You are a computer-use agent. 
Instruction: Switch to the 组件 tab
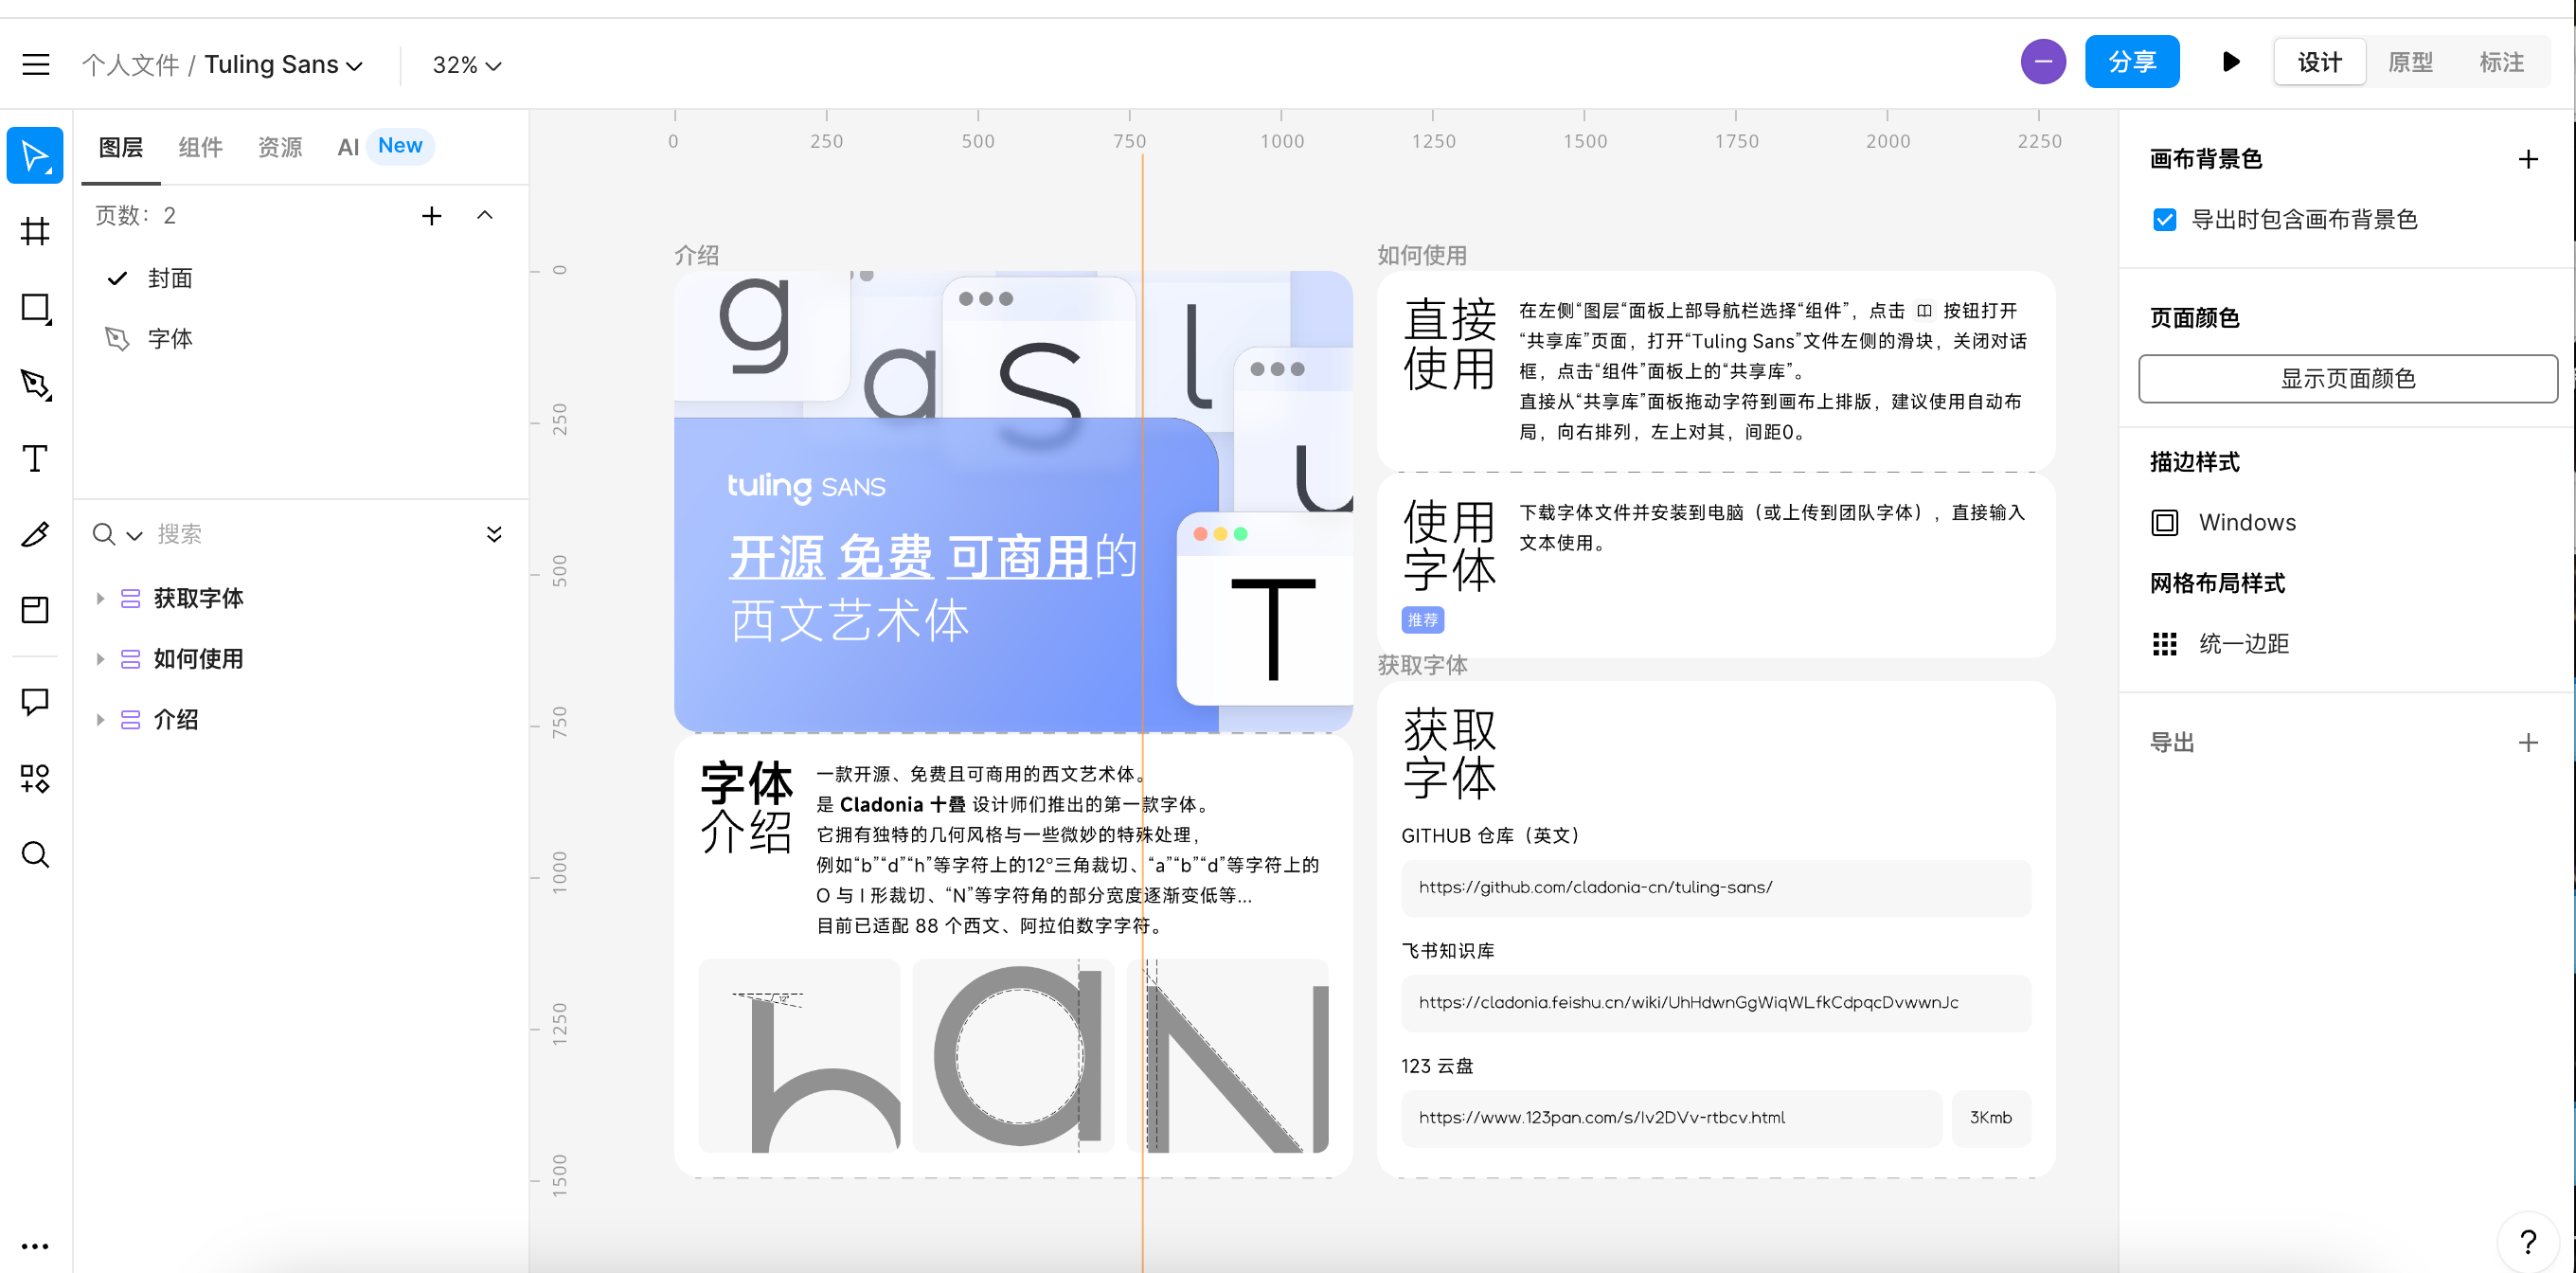[200, 148]
